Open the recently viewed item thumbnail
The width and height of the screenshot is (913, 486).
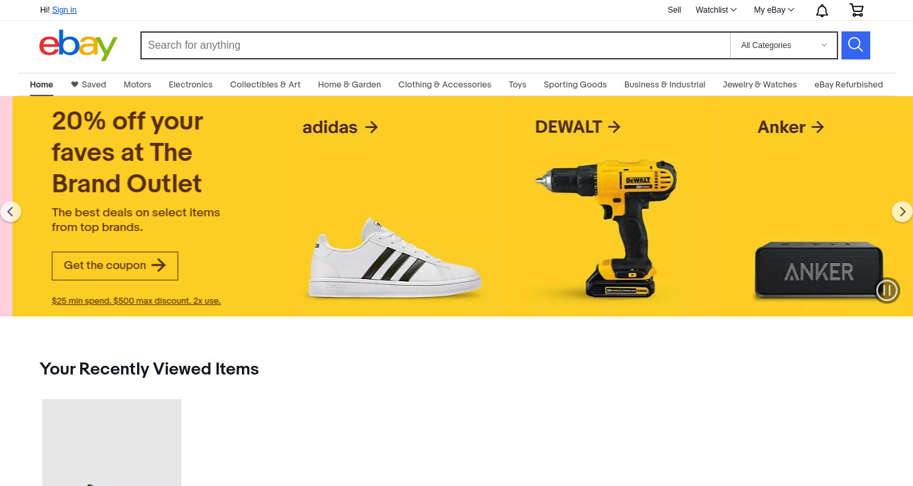point(112,443)
